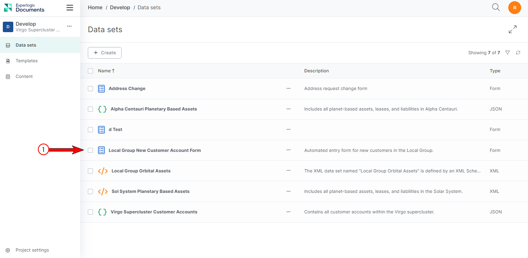The width and height of the screenshot is (528, 258).
Task: Go to Templates in the sidebar
Action: click(27, 61)
